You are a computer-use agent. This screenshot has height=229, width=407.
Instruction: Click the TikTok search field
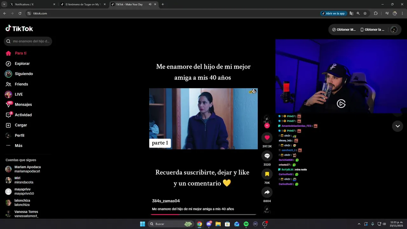28,41
